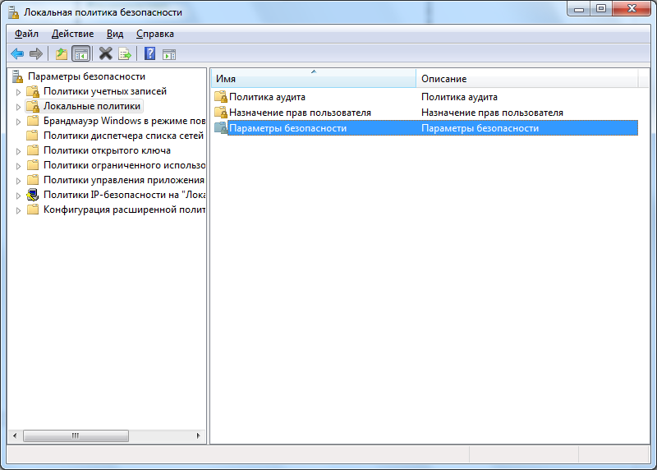The height and width of the screenshot is (470, 657).
Task: Expand Политики IP-безопасности node
Action: click(x=18, y=196)
